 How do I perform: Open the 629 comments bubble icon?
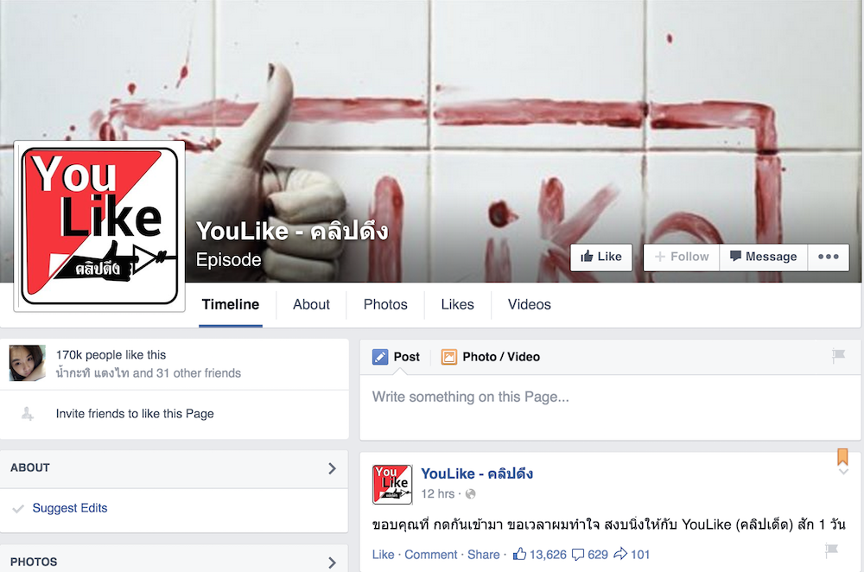(577, 555)
